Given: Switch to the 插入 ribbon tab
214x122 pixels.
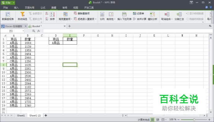Looking at the screenshot, I should (16, 8).
